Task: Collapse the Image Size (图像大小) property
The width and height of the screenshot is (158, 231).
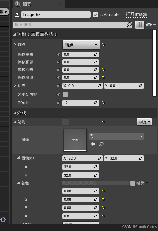Action: (18, 158)
